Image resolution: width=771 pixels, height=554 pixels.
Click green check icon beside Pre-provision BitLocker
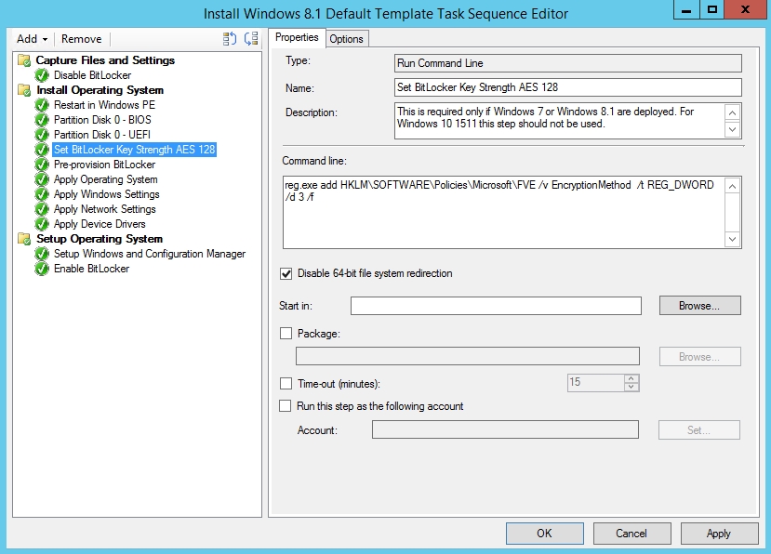(x=42, y=165)
